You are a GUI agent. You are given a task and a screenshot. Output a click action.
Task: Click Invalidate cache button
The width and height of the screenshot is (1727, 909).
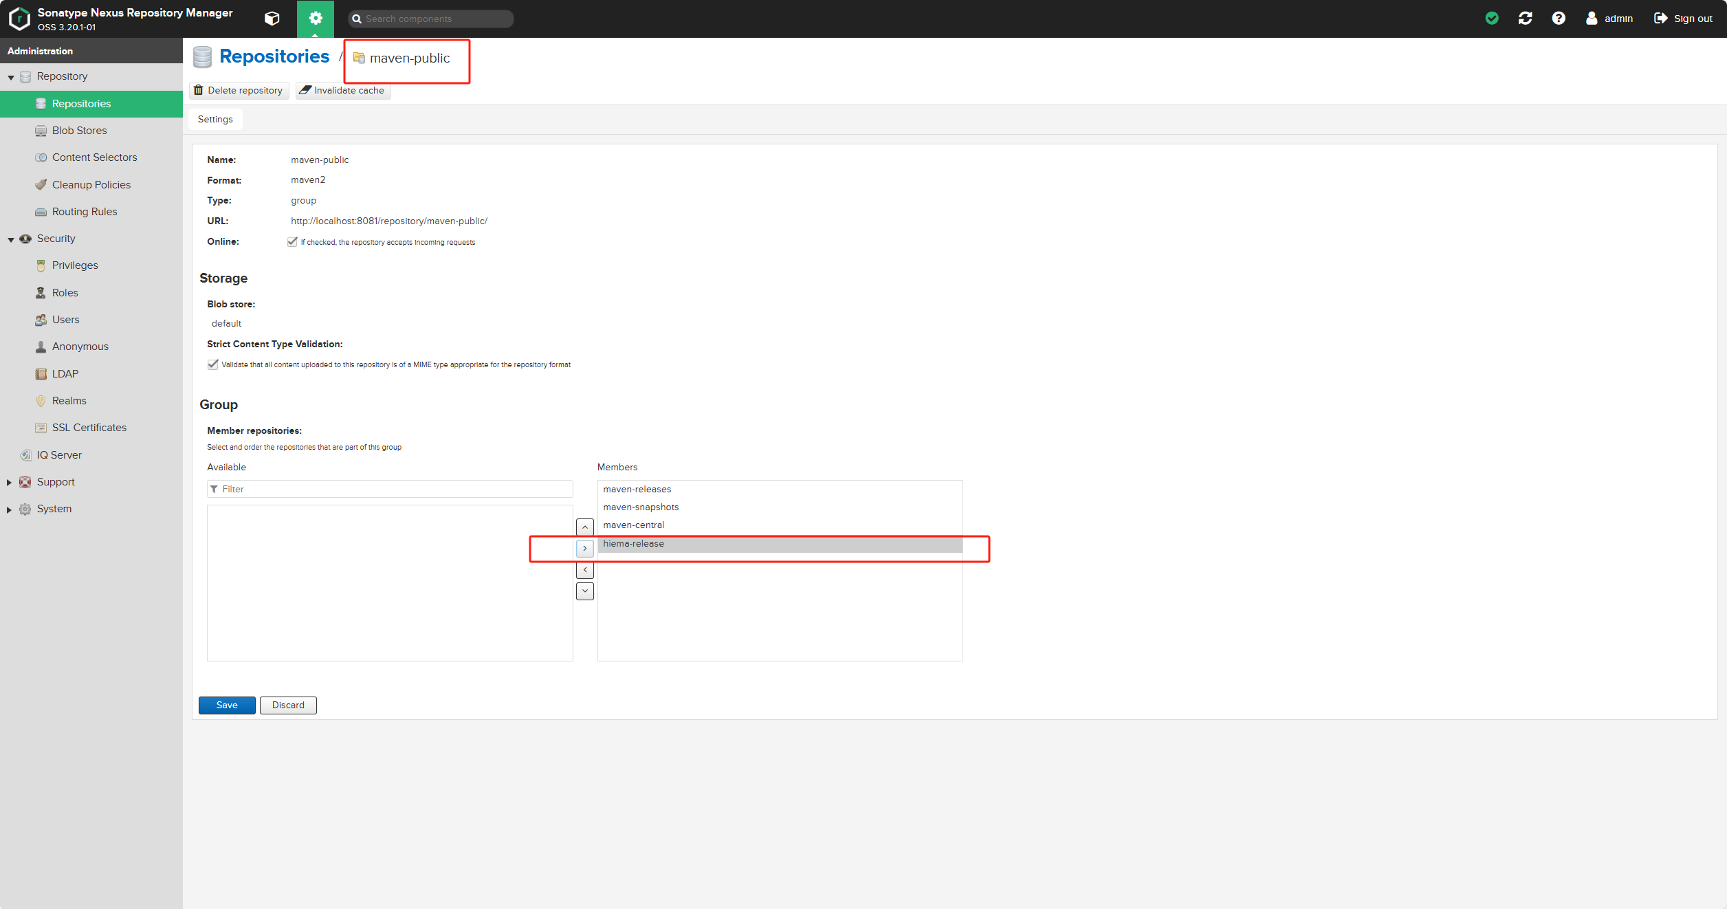(x=342, y=91)
